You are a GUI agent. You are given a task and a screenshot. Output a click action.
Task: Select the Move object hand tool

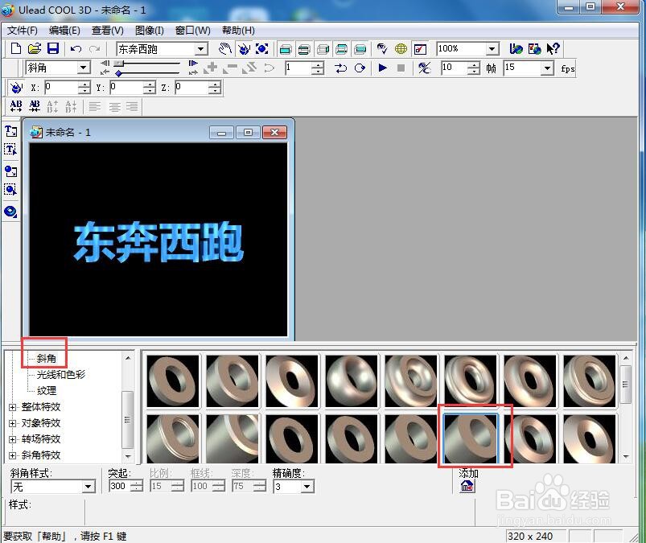coord(225,49)
